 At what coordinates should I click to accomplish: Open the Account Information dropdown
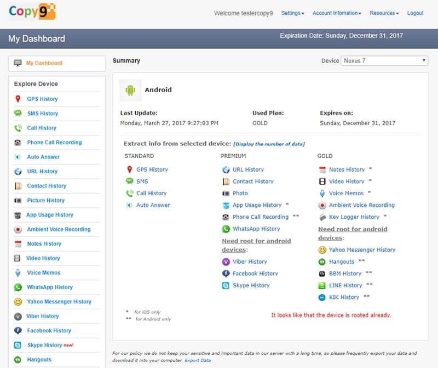(337, 13)
